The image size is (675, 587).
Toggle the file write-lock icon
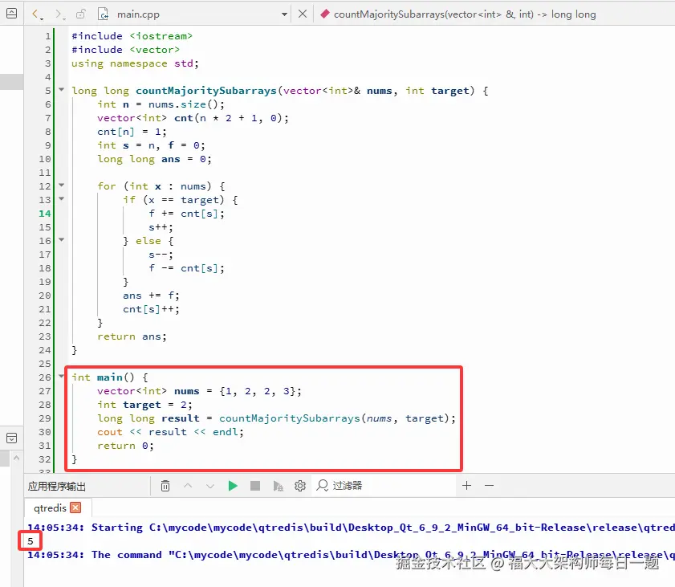coord(80,14)
